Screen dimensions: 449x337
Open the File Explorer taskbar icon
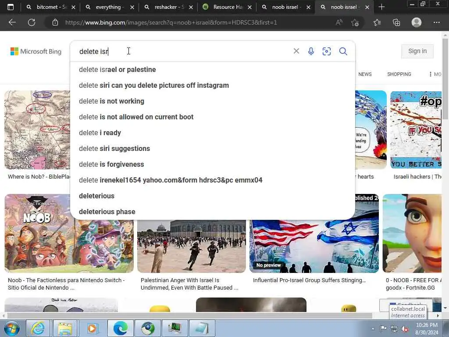[65, 328]
